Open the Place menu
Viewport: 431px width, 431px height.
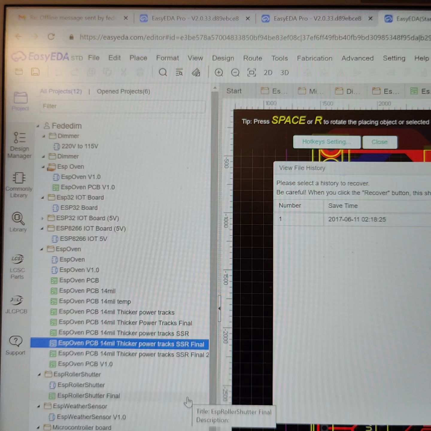click(x=138, y=58)
